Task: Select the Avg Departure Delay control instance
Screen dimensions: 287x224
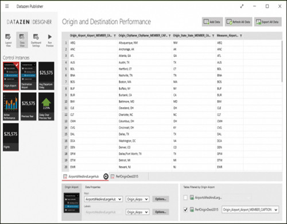Action: click(x=46, y=76)
